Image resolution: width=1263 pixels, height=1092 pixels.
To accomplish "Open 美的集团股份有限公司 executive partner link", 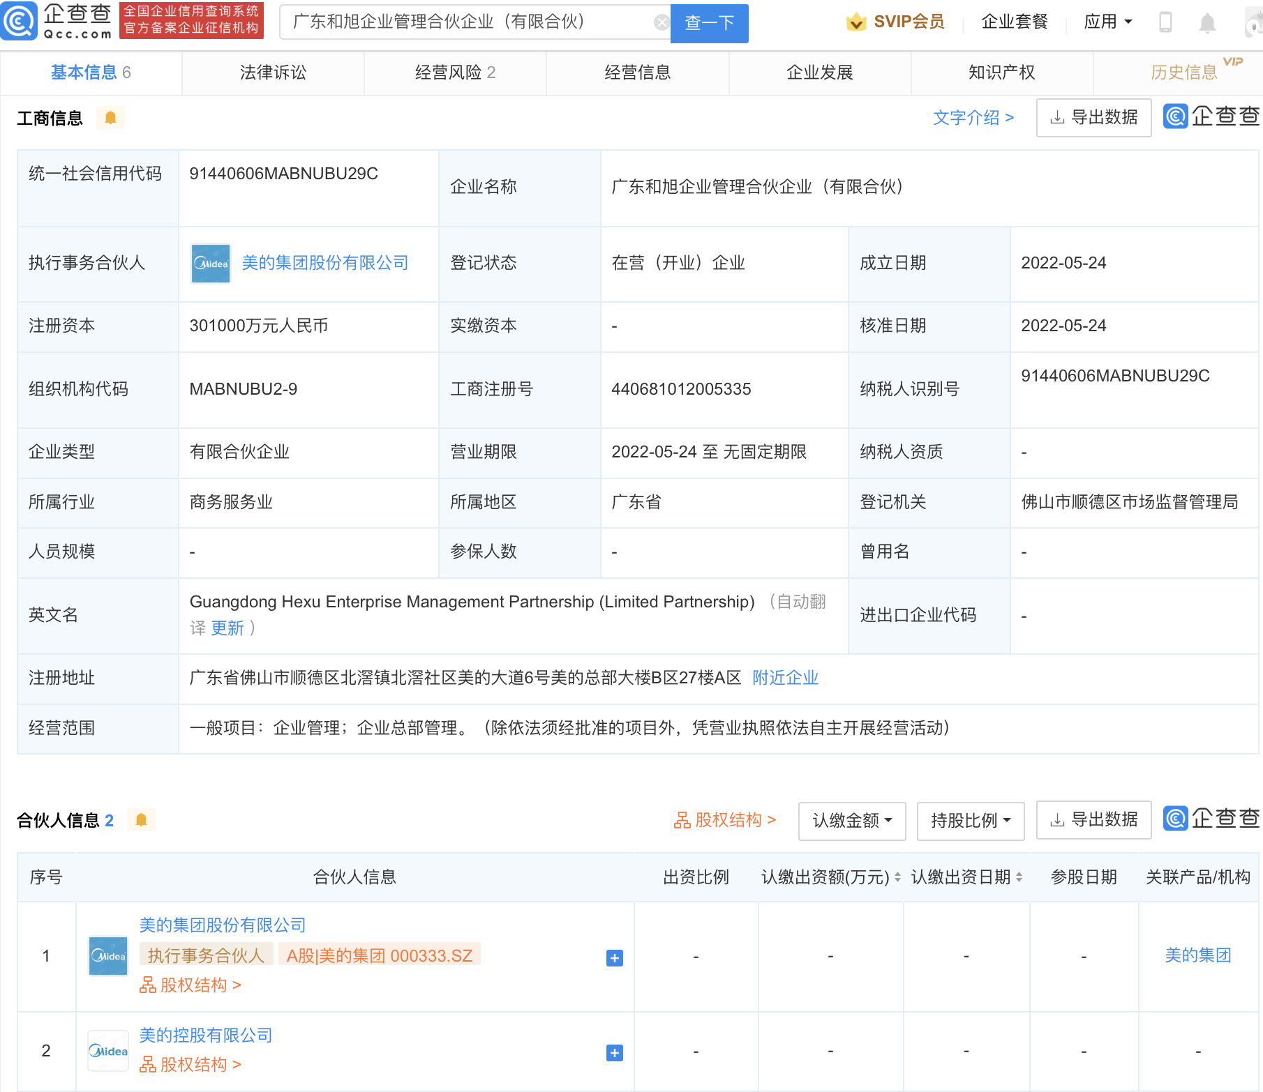I will pyautogui.click(x=325, y=263).
